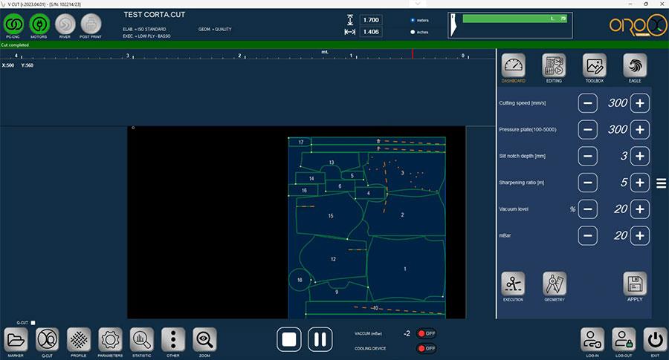Click the cutting speed value 300
669x360 pixels.
click(x=618, y=103)
